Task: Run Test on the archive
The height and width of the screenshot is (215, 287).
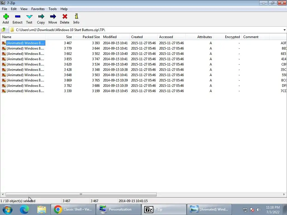Action: click(29, 19)
